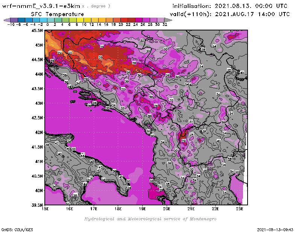Select the red 20 to 22 legend swatch
This screenshot has height=232, width=301.
point(124,20)
